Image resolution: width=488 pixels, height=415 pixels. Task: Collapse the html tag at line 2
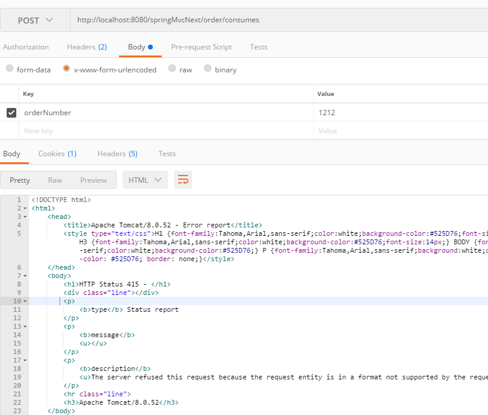pos(25,208)
